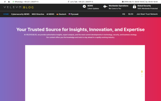Image resolution: width=161 pixels, height=101 pixels.
Task: Open the BLOG menu link
Action: pos(131,14)
